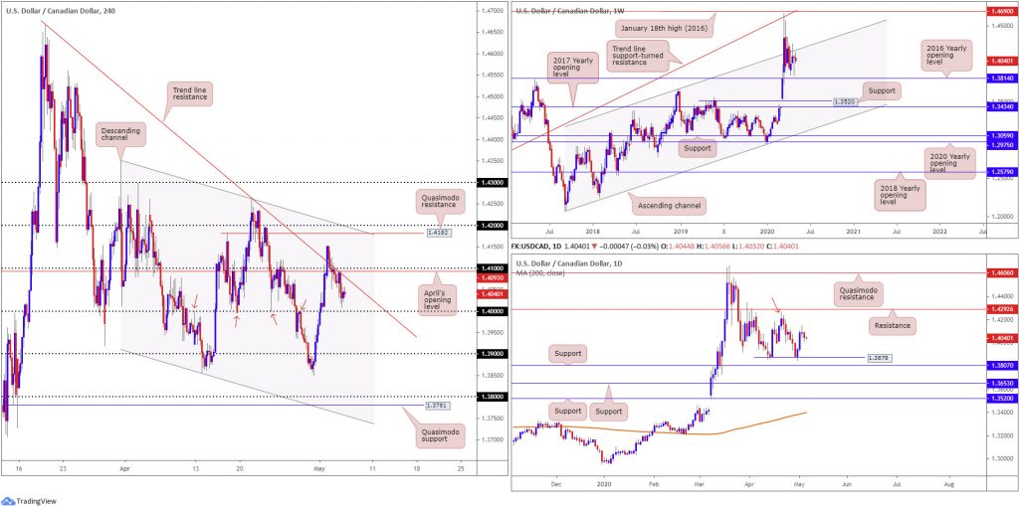Click the '2020 Yearly opening level' callout

(x=952, y=165)
